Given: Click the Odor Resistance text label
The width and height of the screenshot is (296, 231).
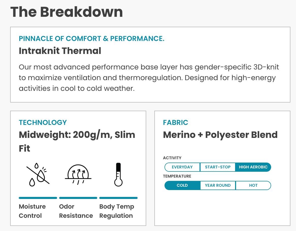Looking at the screenshot, I should pyautogui.click(x=76, y=211).
